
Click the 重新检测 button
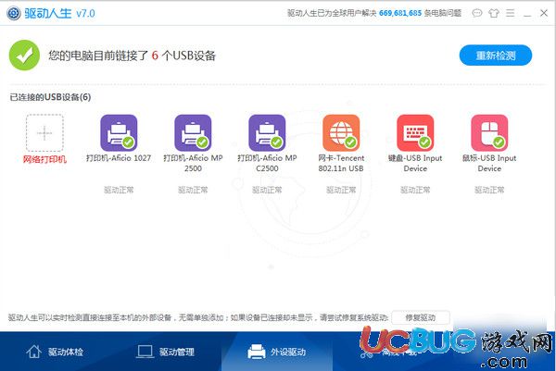click(496, 56)
